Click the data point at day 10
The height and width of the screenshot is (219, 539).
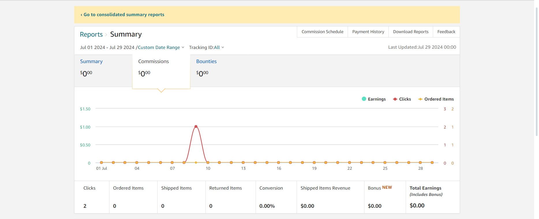click(x=208, y=163)
